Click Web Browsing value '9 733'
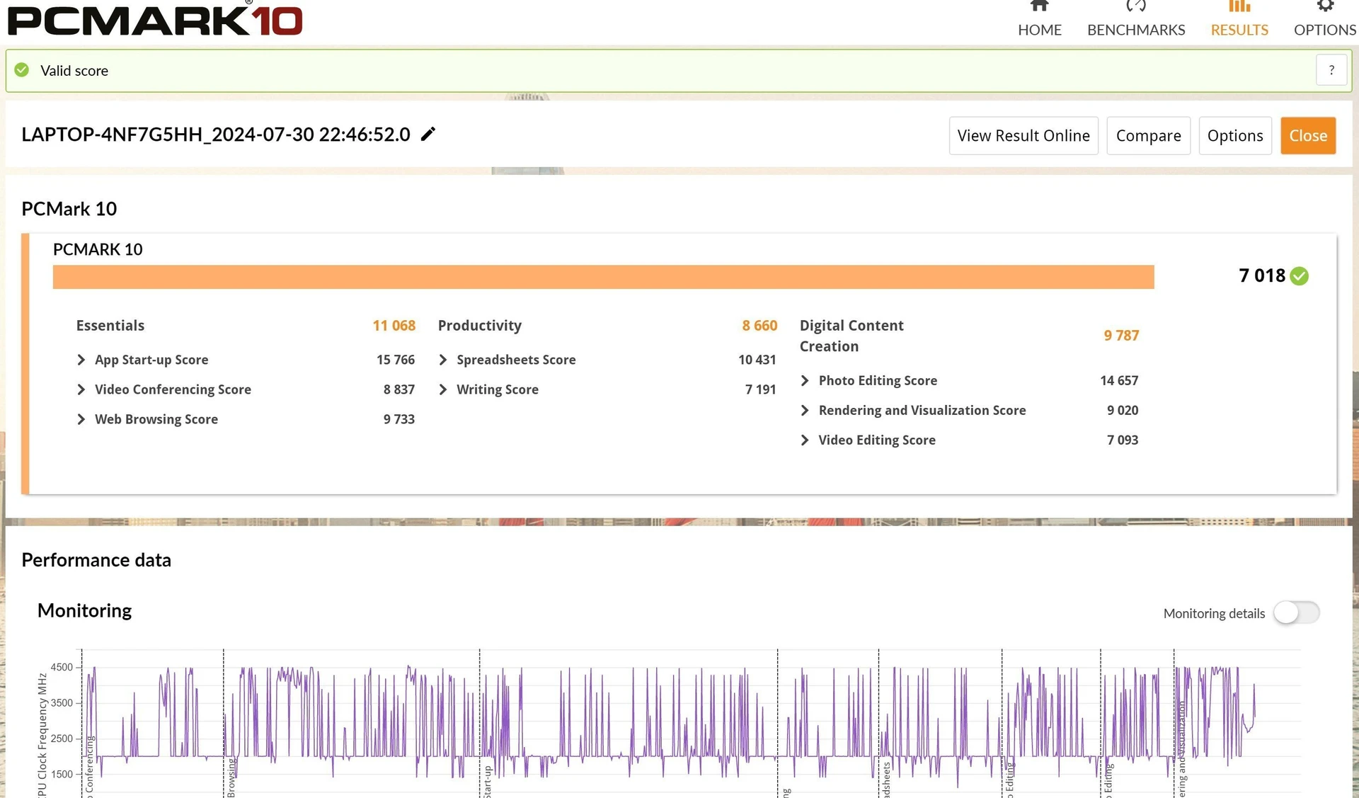 click(x=399, y=419)
